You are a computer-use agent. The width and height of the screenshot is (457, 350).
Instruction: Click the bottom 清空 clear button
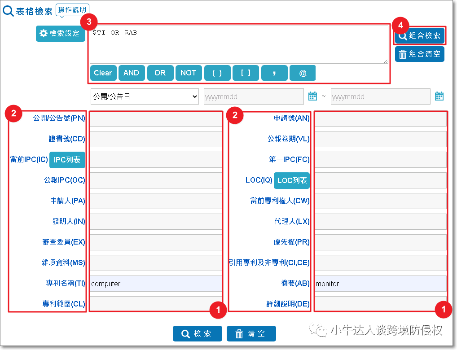[x=251, y=334]
